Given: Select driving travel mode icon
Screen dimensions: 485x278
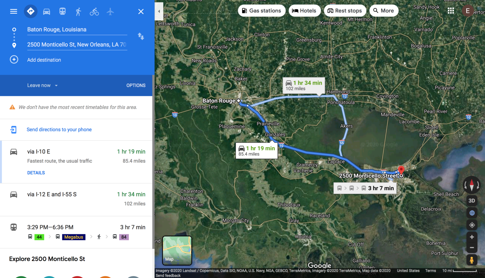Looking at the screenshot, I should pos(46,11).
